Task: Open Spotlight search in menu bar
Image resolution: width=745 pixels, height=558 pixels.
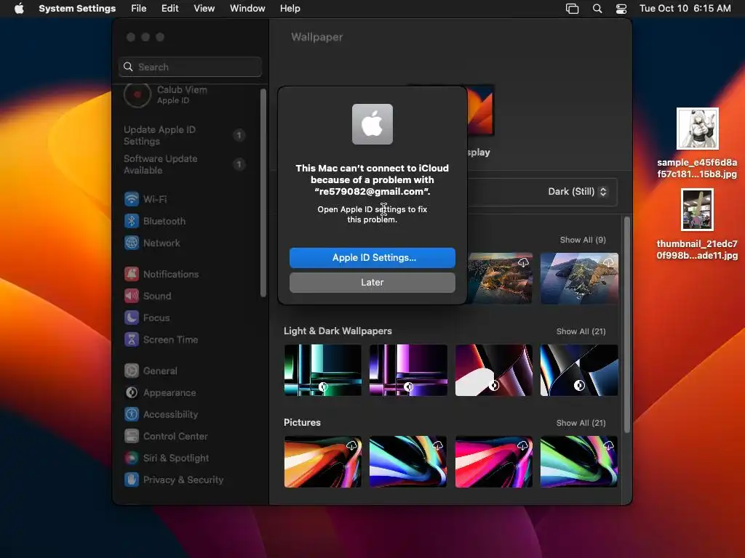Action: pyautogui.click(x=597, y=9)
